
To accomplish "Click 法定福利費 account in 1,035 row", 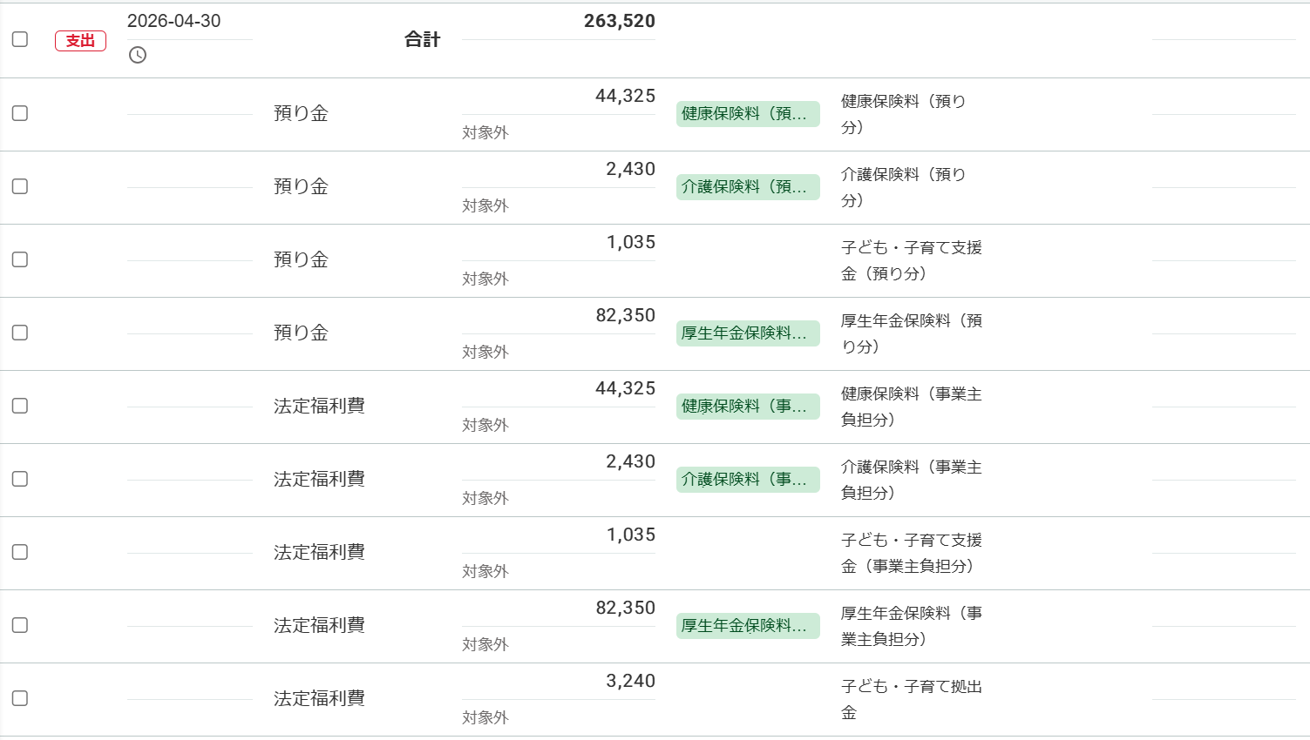I will (319, 552).
